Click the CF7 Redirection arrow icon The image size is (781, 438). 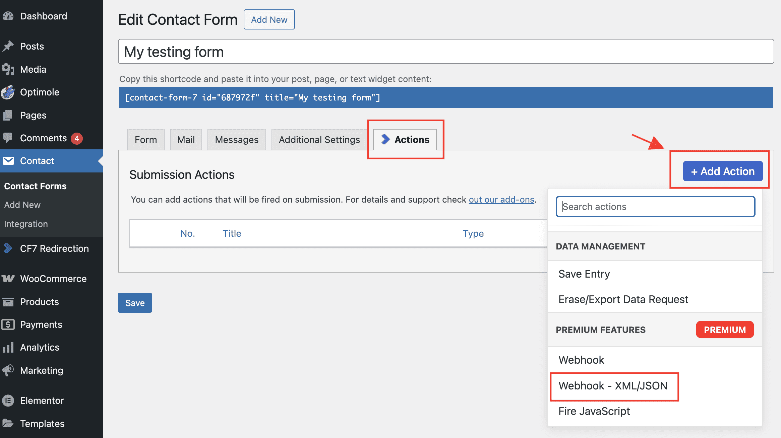click(x=8, y=248)
